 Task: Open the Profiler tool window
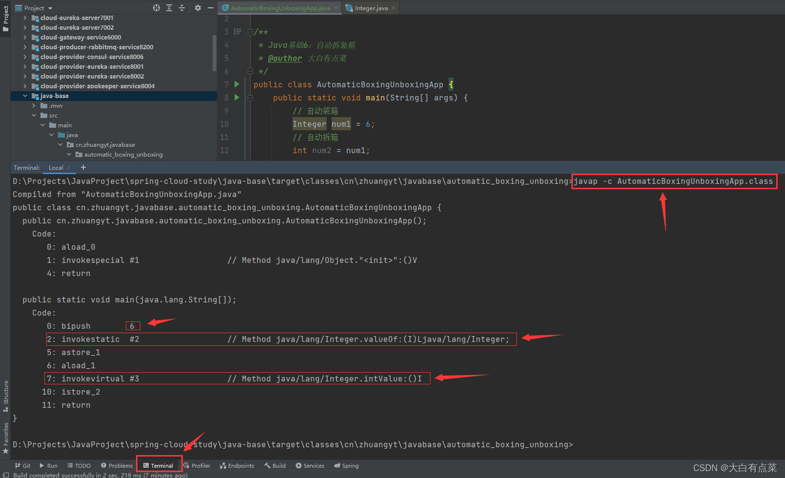coord(196,466)
